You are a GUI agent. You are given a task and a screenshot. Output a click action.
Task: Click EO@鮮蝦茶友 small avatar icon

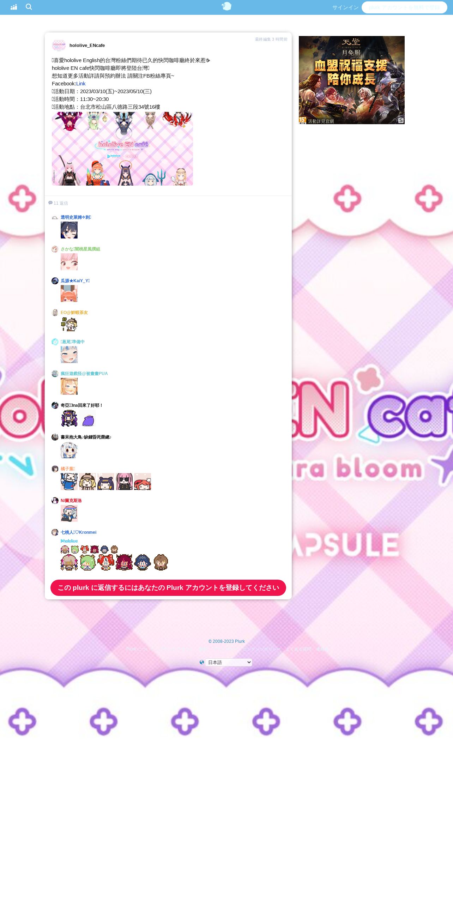click(x=55, y=313)
